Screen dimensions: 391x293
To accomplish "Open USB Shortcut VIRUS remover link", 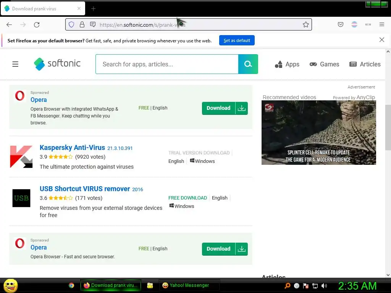I will [x=85, y=188].
